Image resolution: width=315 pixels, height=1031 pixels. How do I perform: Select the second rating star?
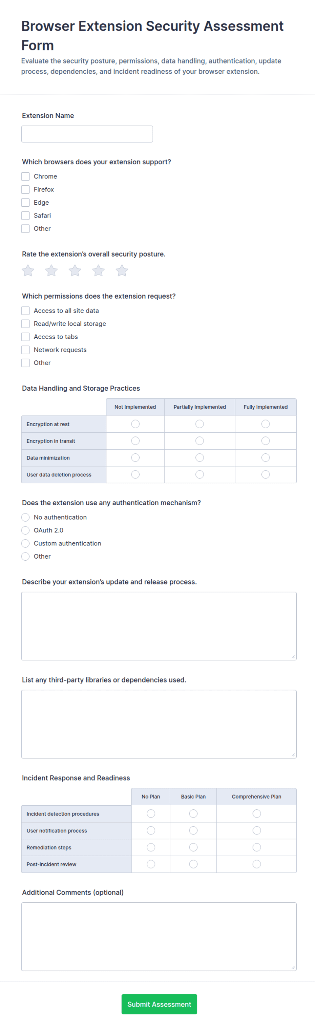[x=51, y=271]
